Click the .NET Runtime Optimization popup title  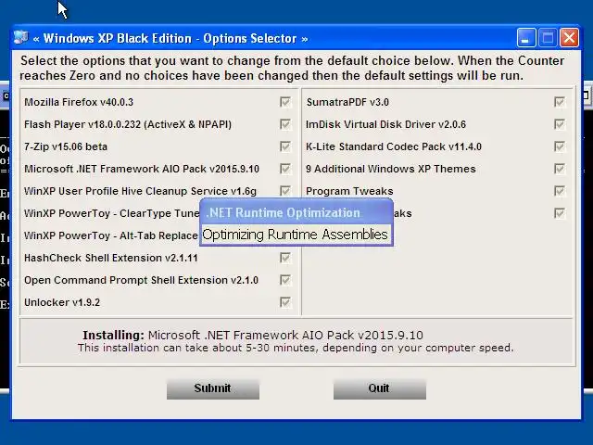tap(284, 212)
